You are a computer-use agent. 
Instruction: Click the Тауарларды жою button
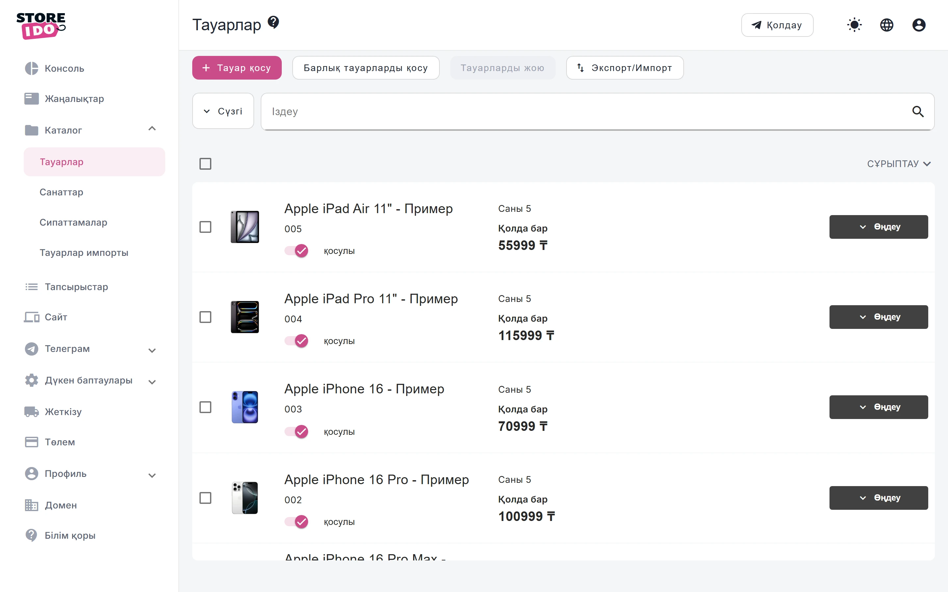tap(502, 68)
